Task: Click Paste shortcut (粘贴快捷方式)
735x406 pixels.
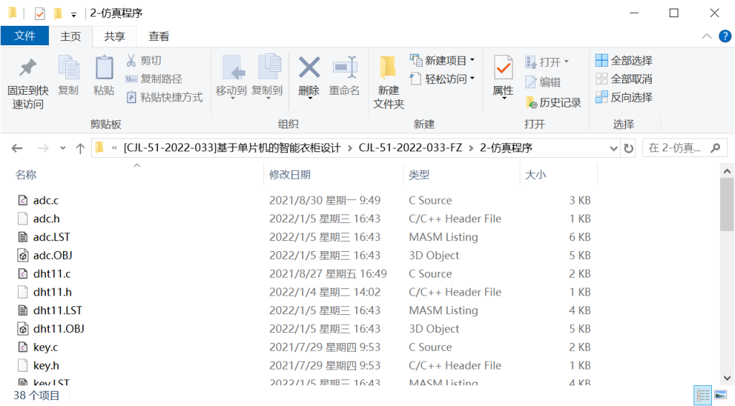Action: coord(164,98)
